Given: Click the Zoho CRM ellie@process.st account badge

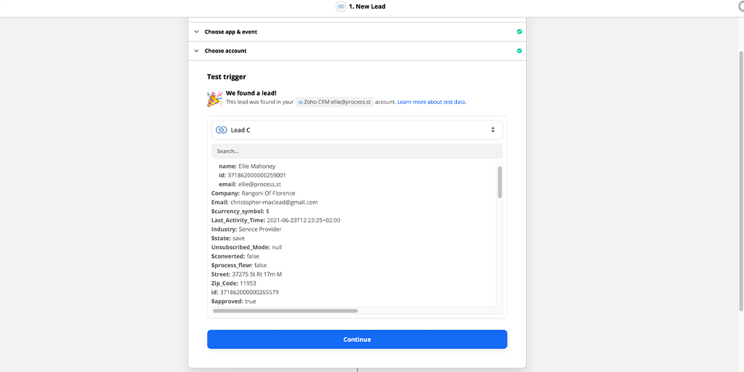Looking at the screenshot, I should coord(334,102).
